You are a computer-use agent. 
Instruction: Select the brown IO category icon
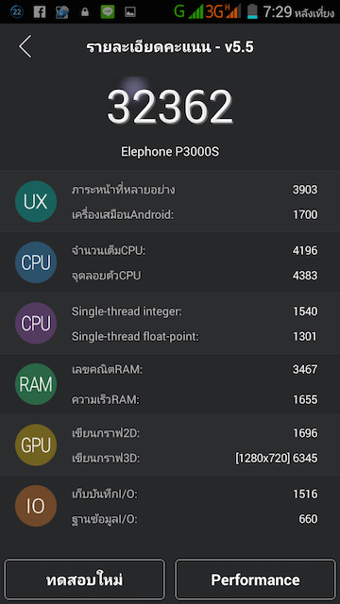point(36,506)
